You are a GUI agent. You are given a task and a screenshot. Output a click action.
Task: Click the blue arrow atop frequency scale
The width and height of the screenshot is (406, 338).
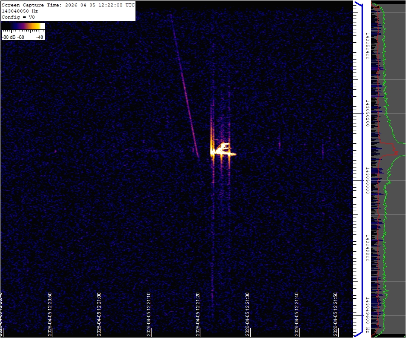pos(358,4)
